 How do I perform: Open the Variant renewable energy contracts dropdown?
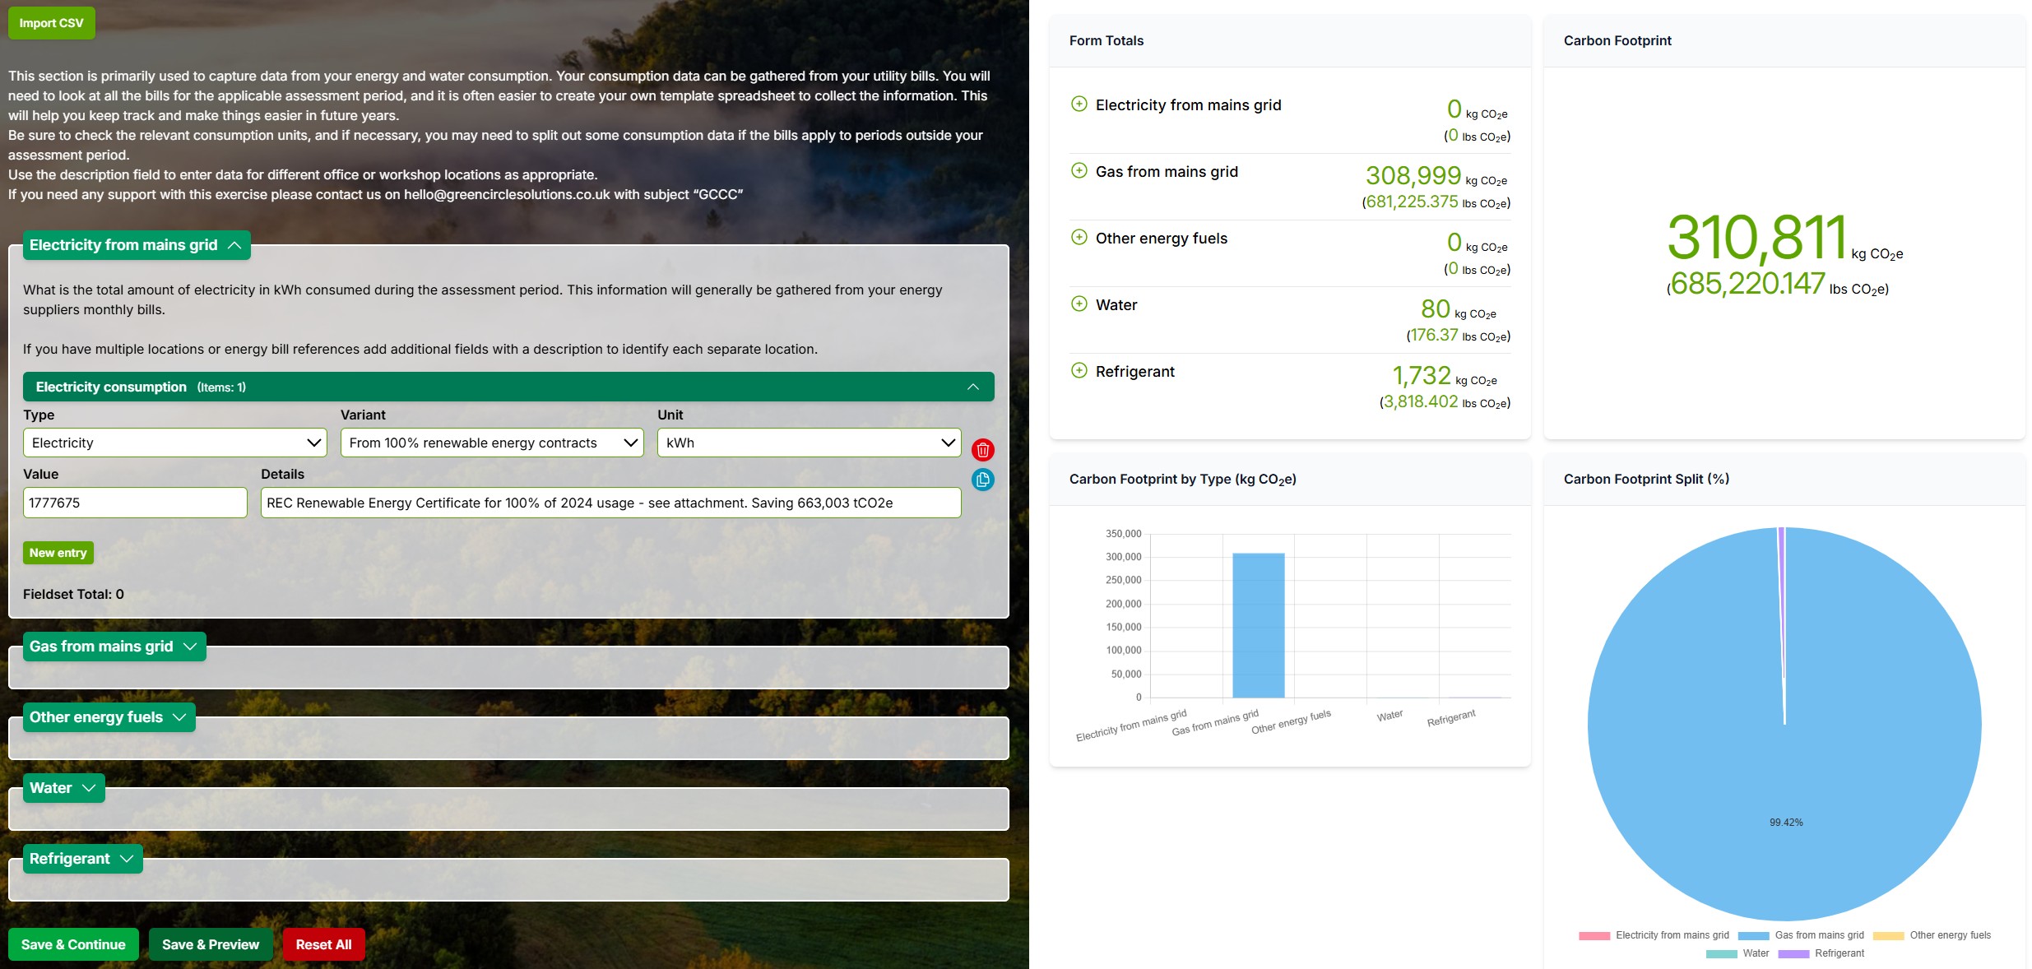coord(492,443)
